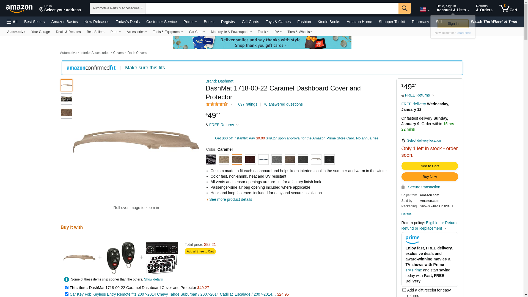Uncheck the This item DashMat checkbox
The width and height of the screenshot is (528, 297).
pyautogui.click(x=67, y=288)
